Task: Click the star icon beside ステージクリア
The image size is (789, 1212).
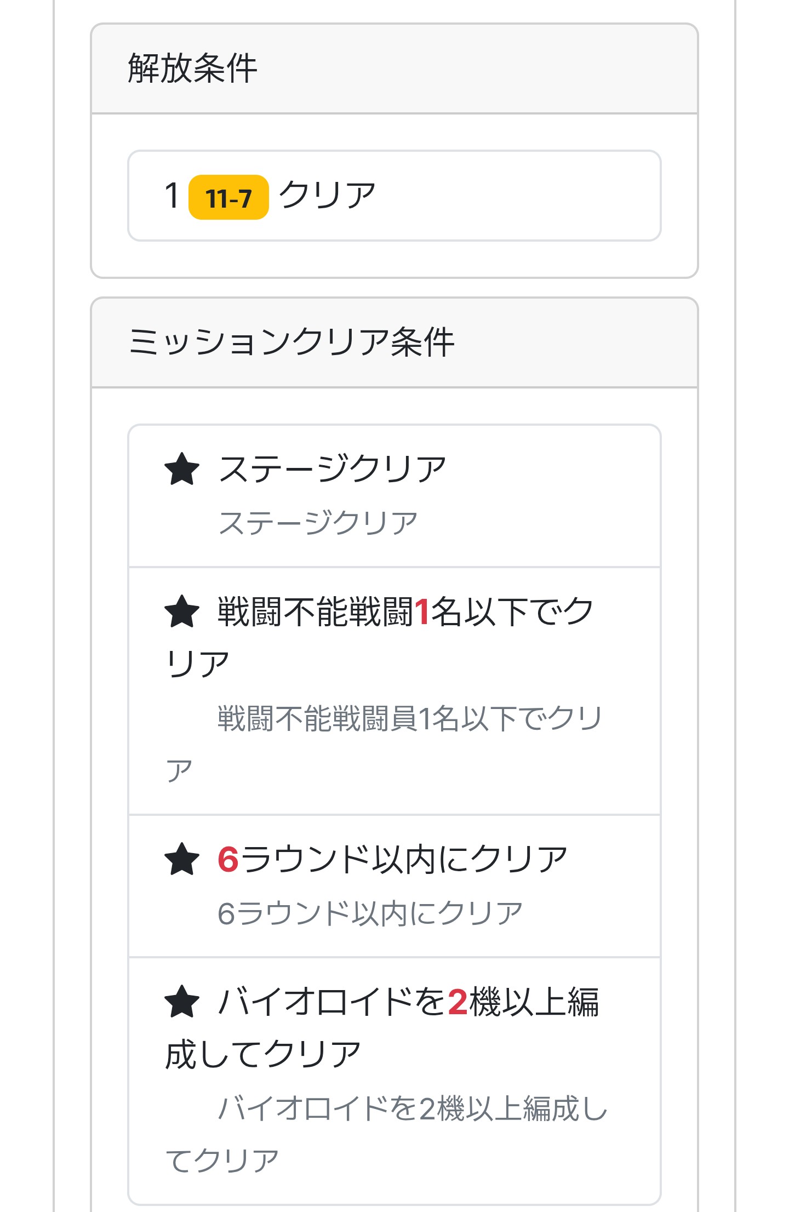Action: pos(182,470)
